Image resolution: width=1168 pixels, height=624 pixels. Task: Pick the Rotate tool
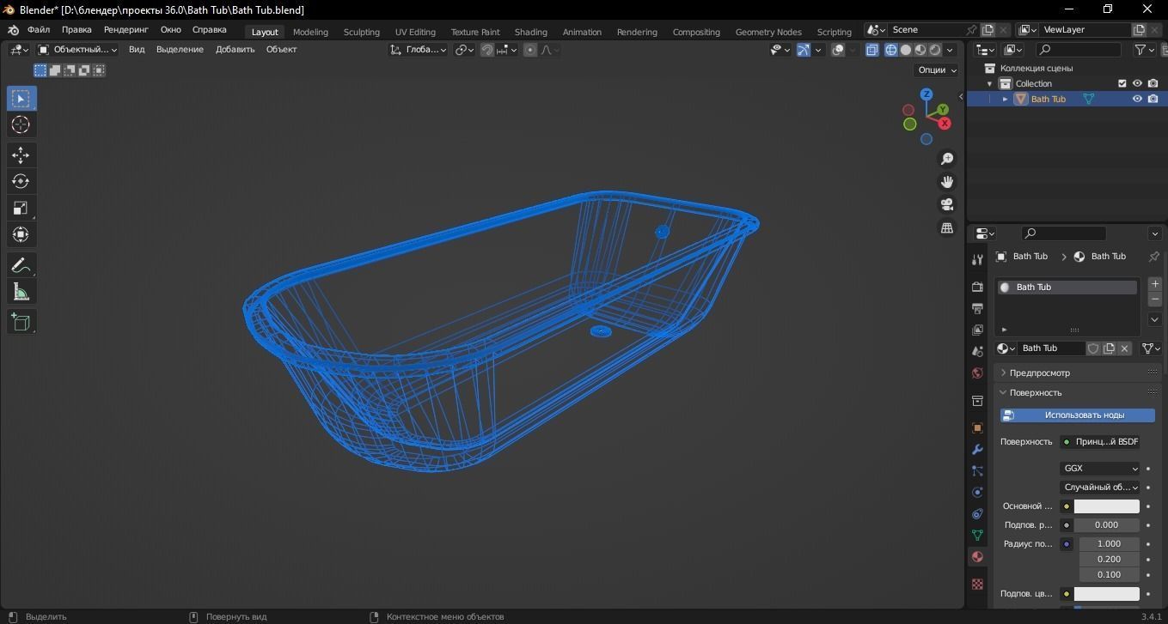[x=21, y=182]
